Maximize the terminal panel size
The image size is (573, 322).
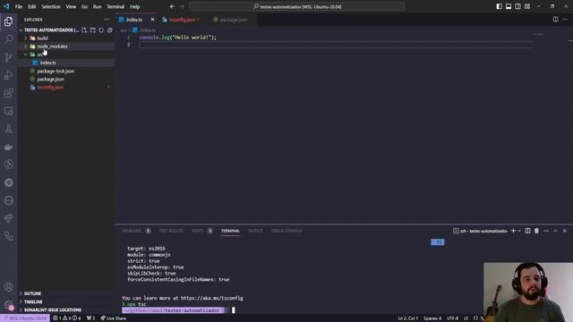pos(555,231)
